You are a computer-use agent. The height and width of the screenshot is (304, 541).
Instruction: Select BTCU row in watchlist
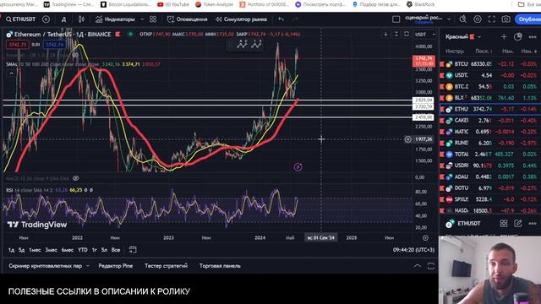pyautogui.click(x=490, y=64)
